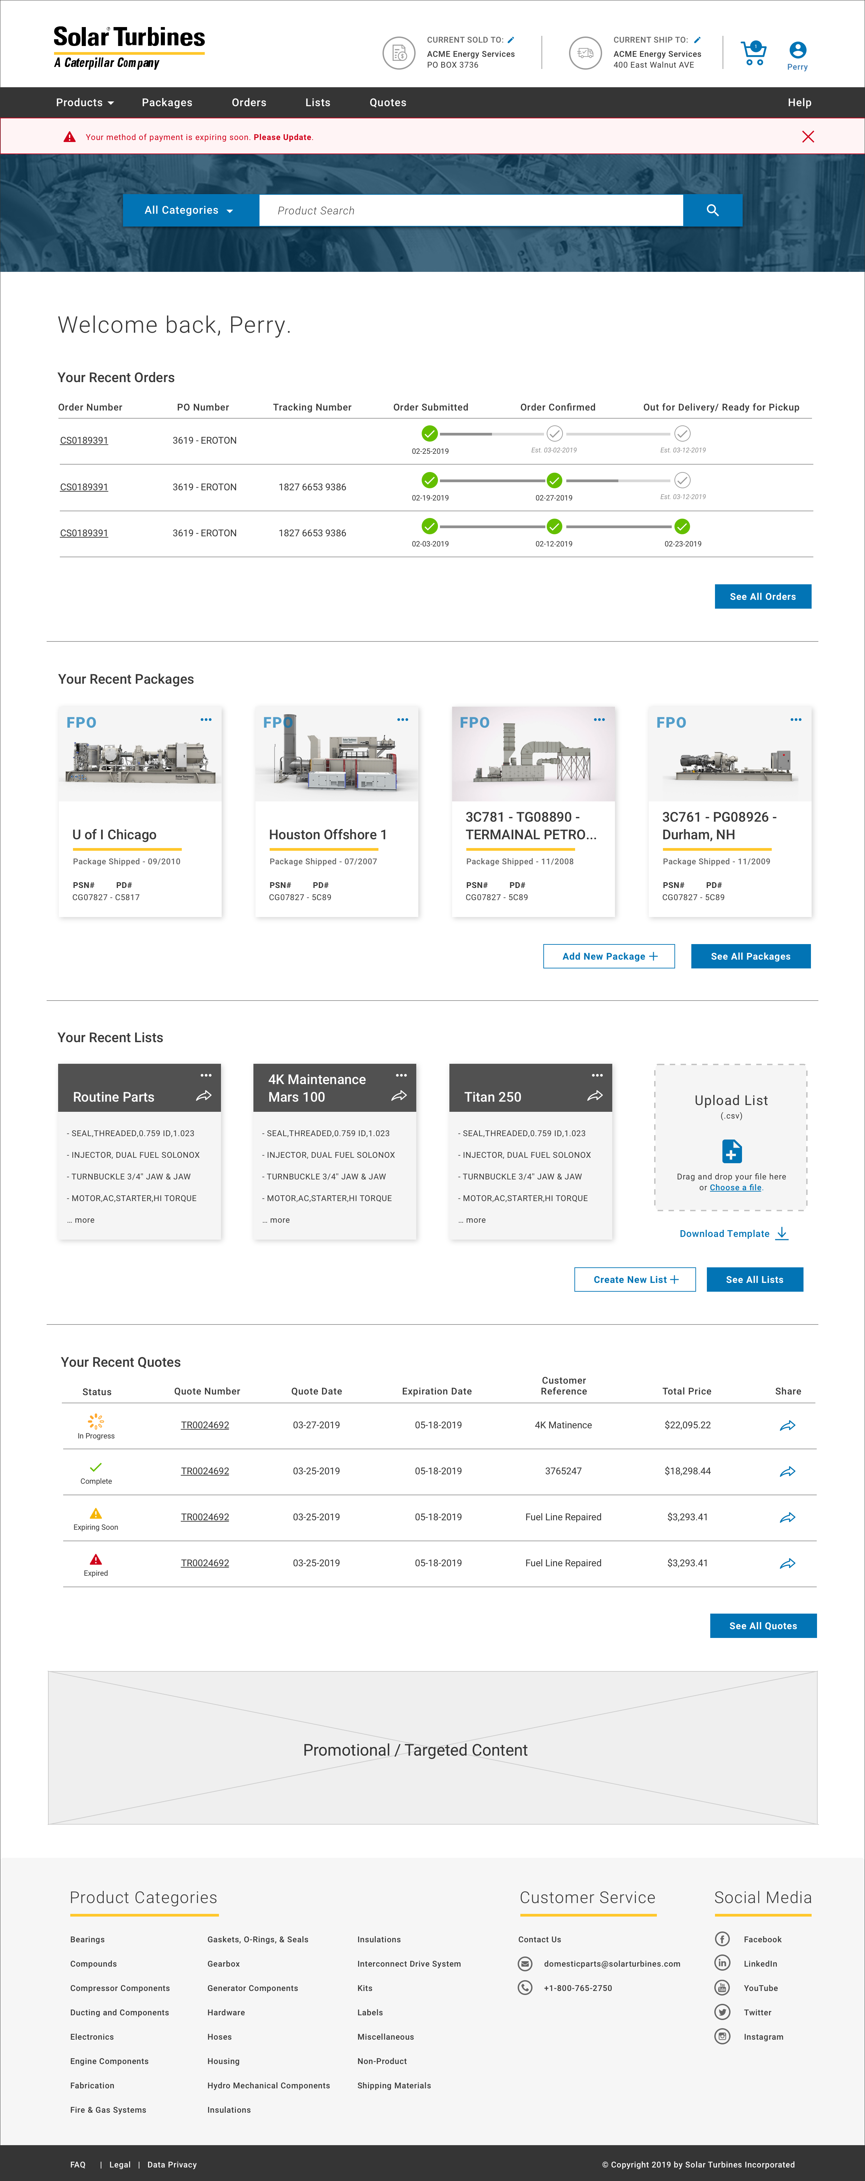
Task: Open options menu on 3C781 TERMAINAL PETRO card
Action: 599,720
